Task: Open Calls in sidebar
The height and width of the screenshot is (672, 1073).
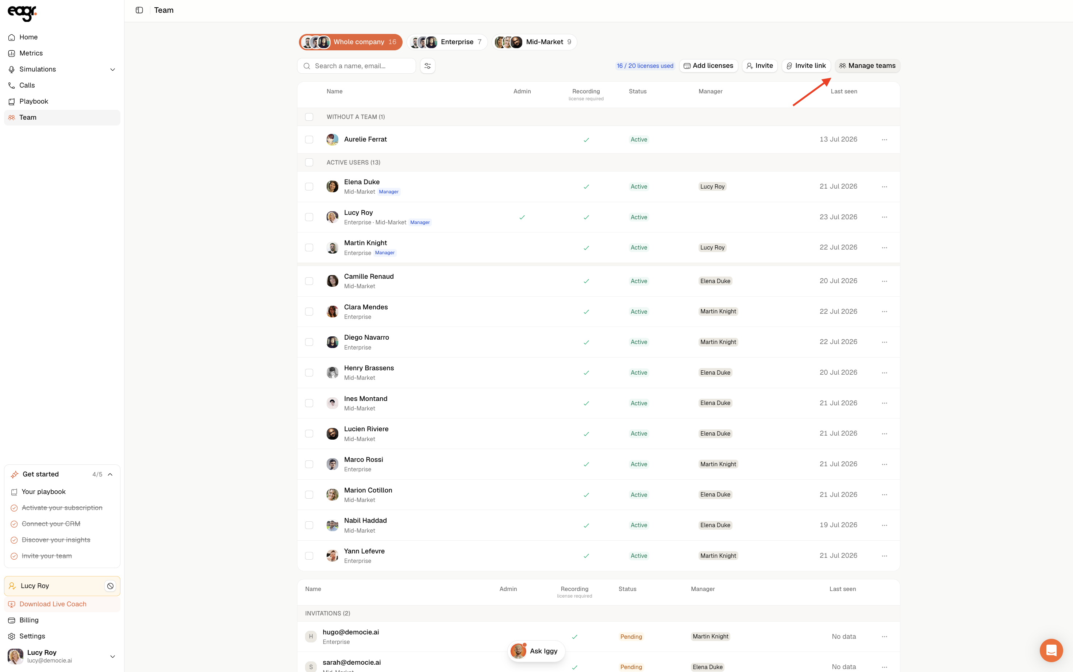Action: point(62,85)
